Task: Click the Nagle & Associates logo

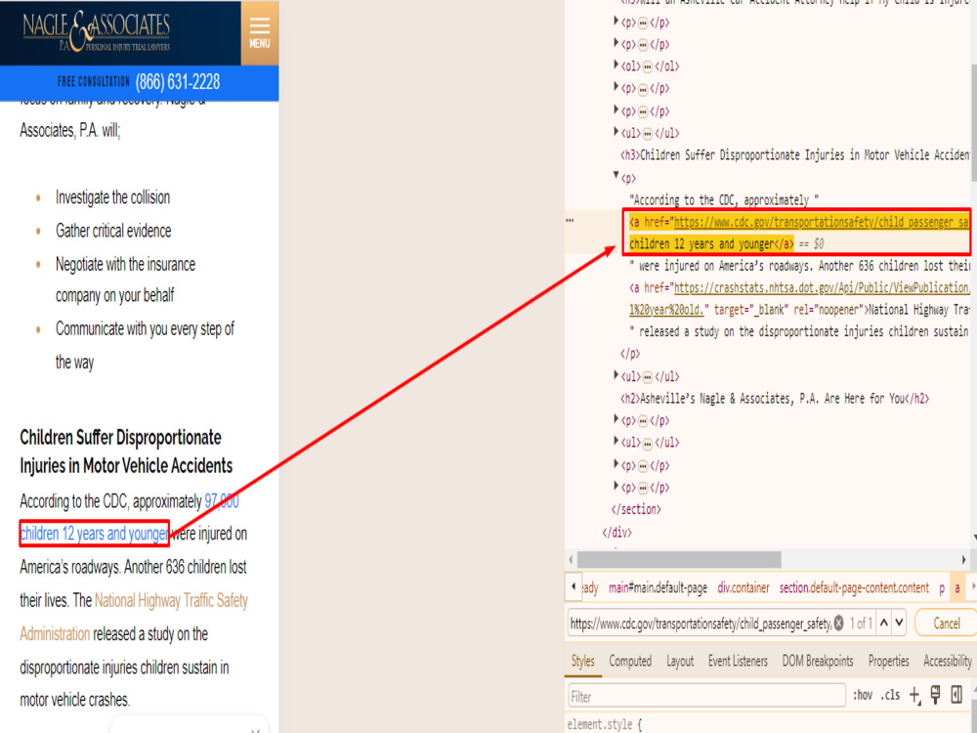Action: click(x=97, y=31)
